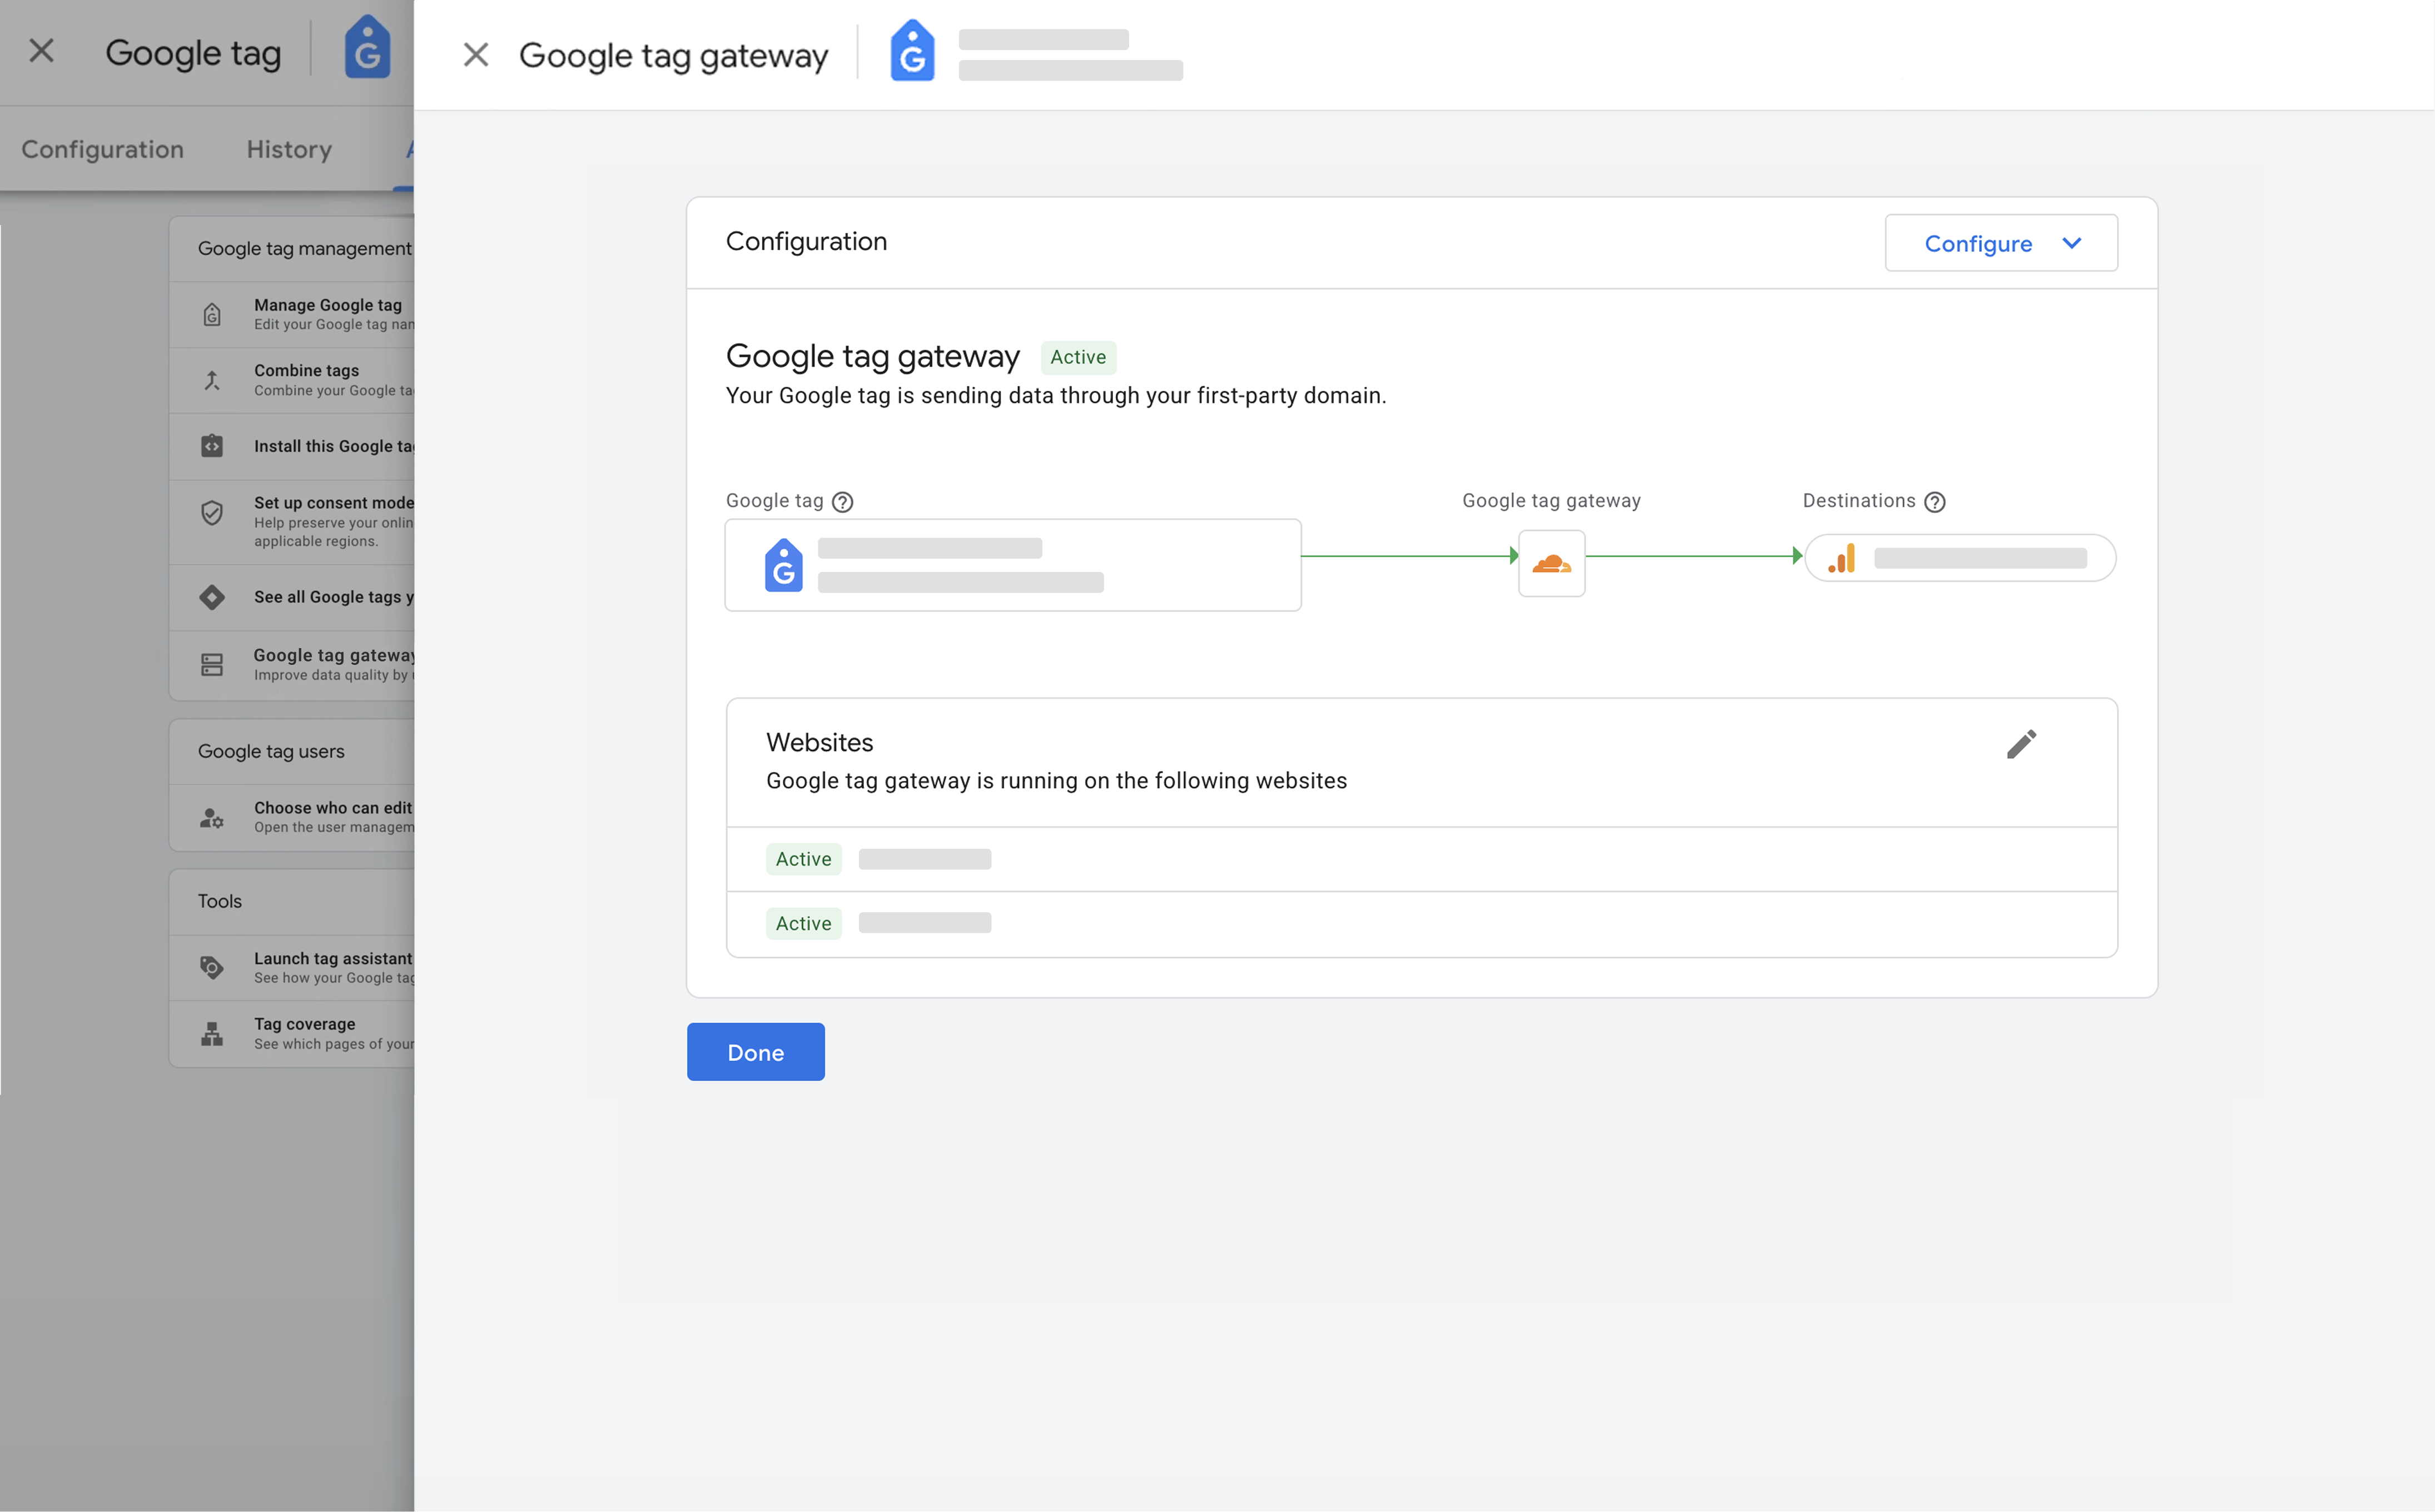Open help tooltip next to Destinations
Screen dimensions: 2435x1512
coord(1935,502)
